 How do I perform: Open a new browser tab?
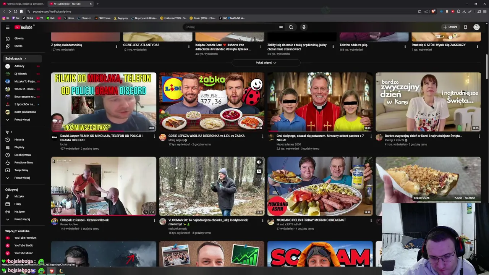pos(97,4)
